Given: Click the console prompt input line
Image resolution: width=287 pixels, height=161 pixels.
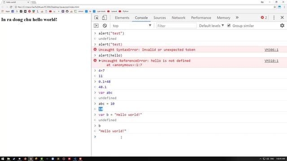Looking at the screenshot, I should tap(190, 137).
